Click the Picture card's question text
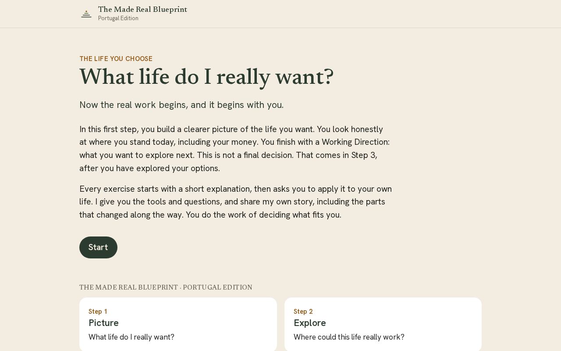The height and width of the screenshot is (351, 561). [x=131, y=337]
